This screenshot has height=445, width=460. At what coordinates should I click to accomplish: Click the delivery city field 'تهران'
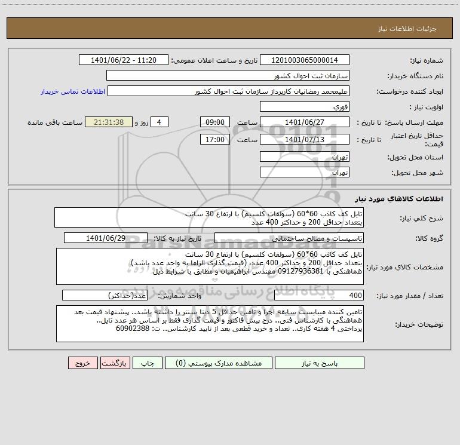[x=305, y=172]
